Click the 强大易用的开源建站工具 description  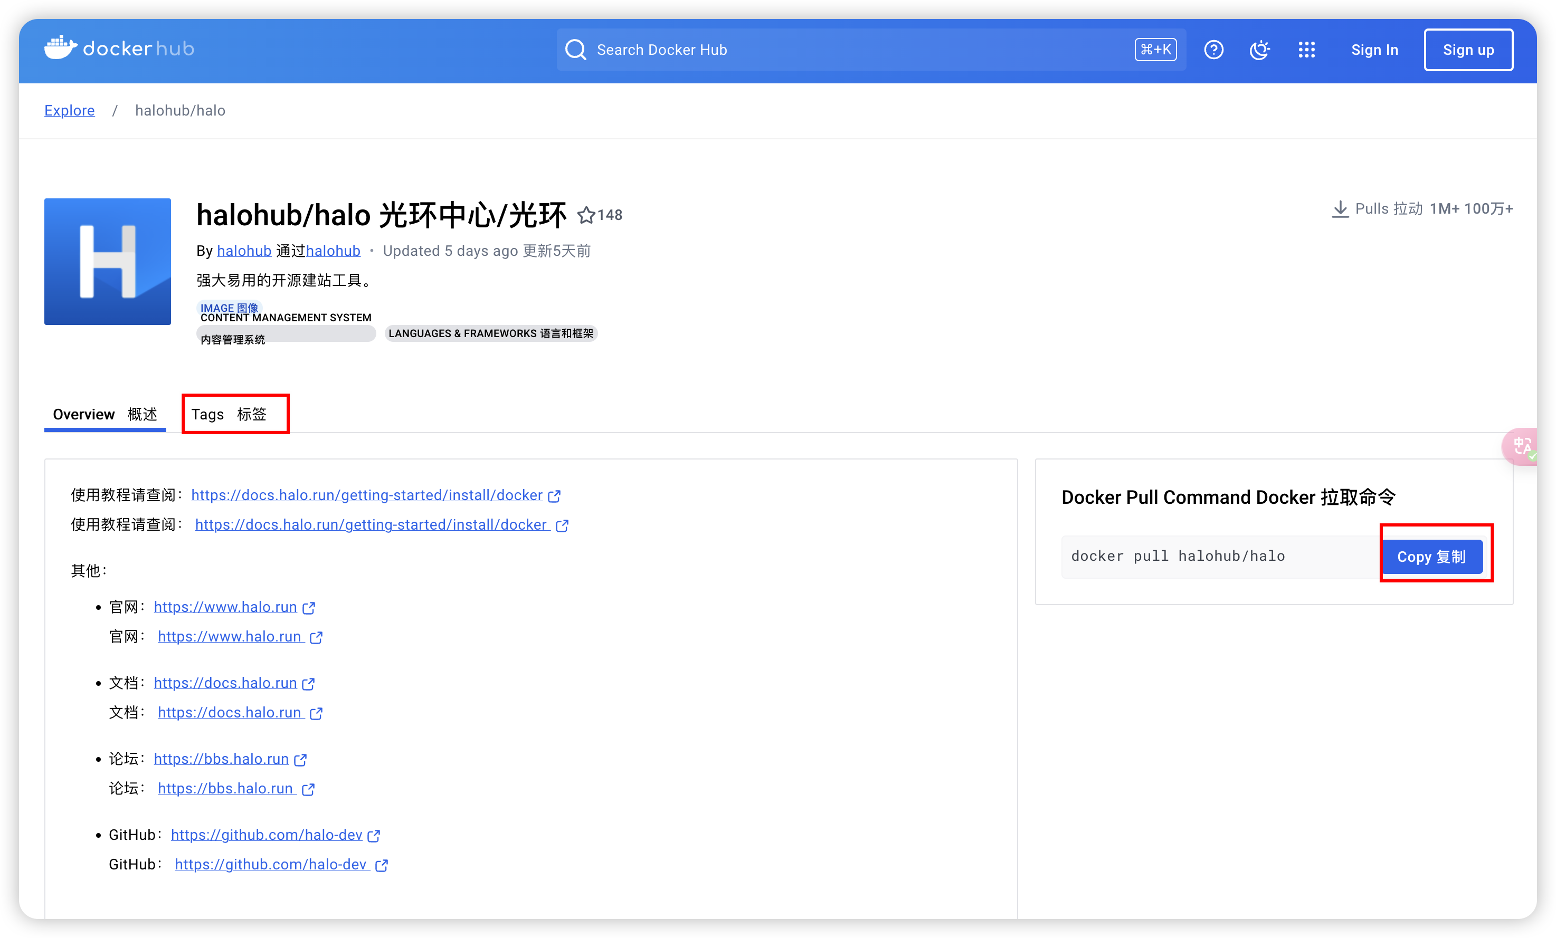click(x=286, y=280)
